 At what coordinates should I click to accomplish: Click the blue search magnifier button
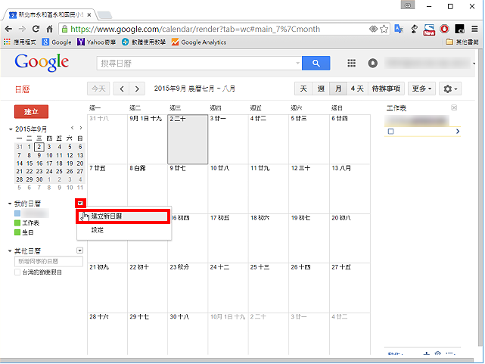(x=316, y=63)
